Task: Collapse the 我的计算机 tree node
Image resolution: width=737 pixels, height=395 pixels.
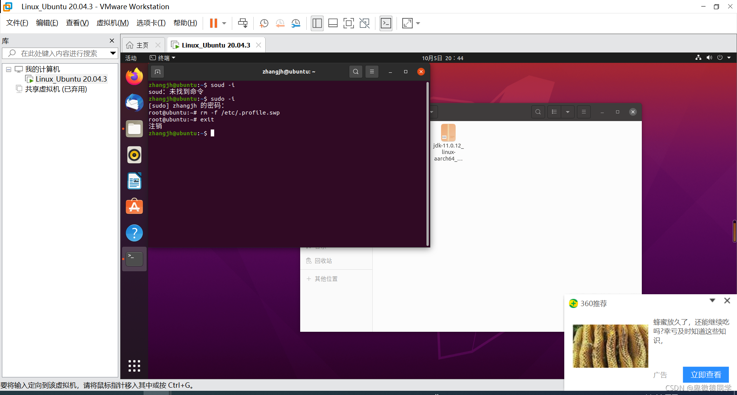Action: point(8,69)
